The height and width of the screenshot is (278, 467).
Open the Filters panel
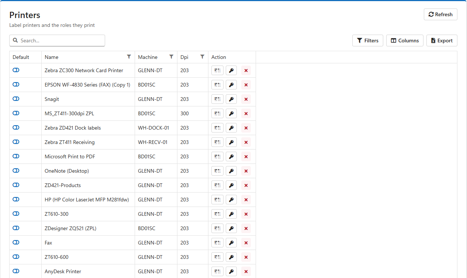368,41
